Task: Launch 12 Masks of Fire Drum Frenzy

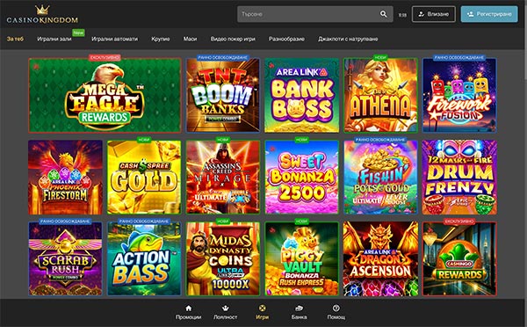Action: (x=459, y=178)
